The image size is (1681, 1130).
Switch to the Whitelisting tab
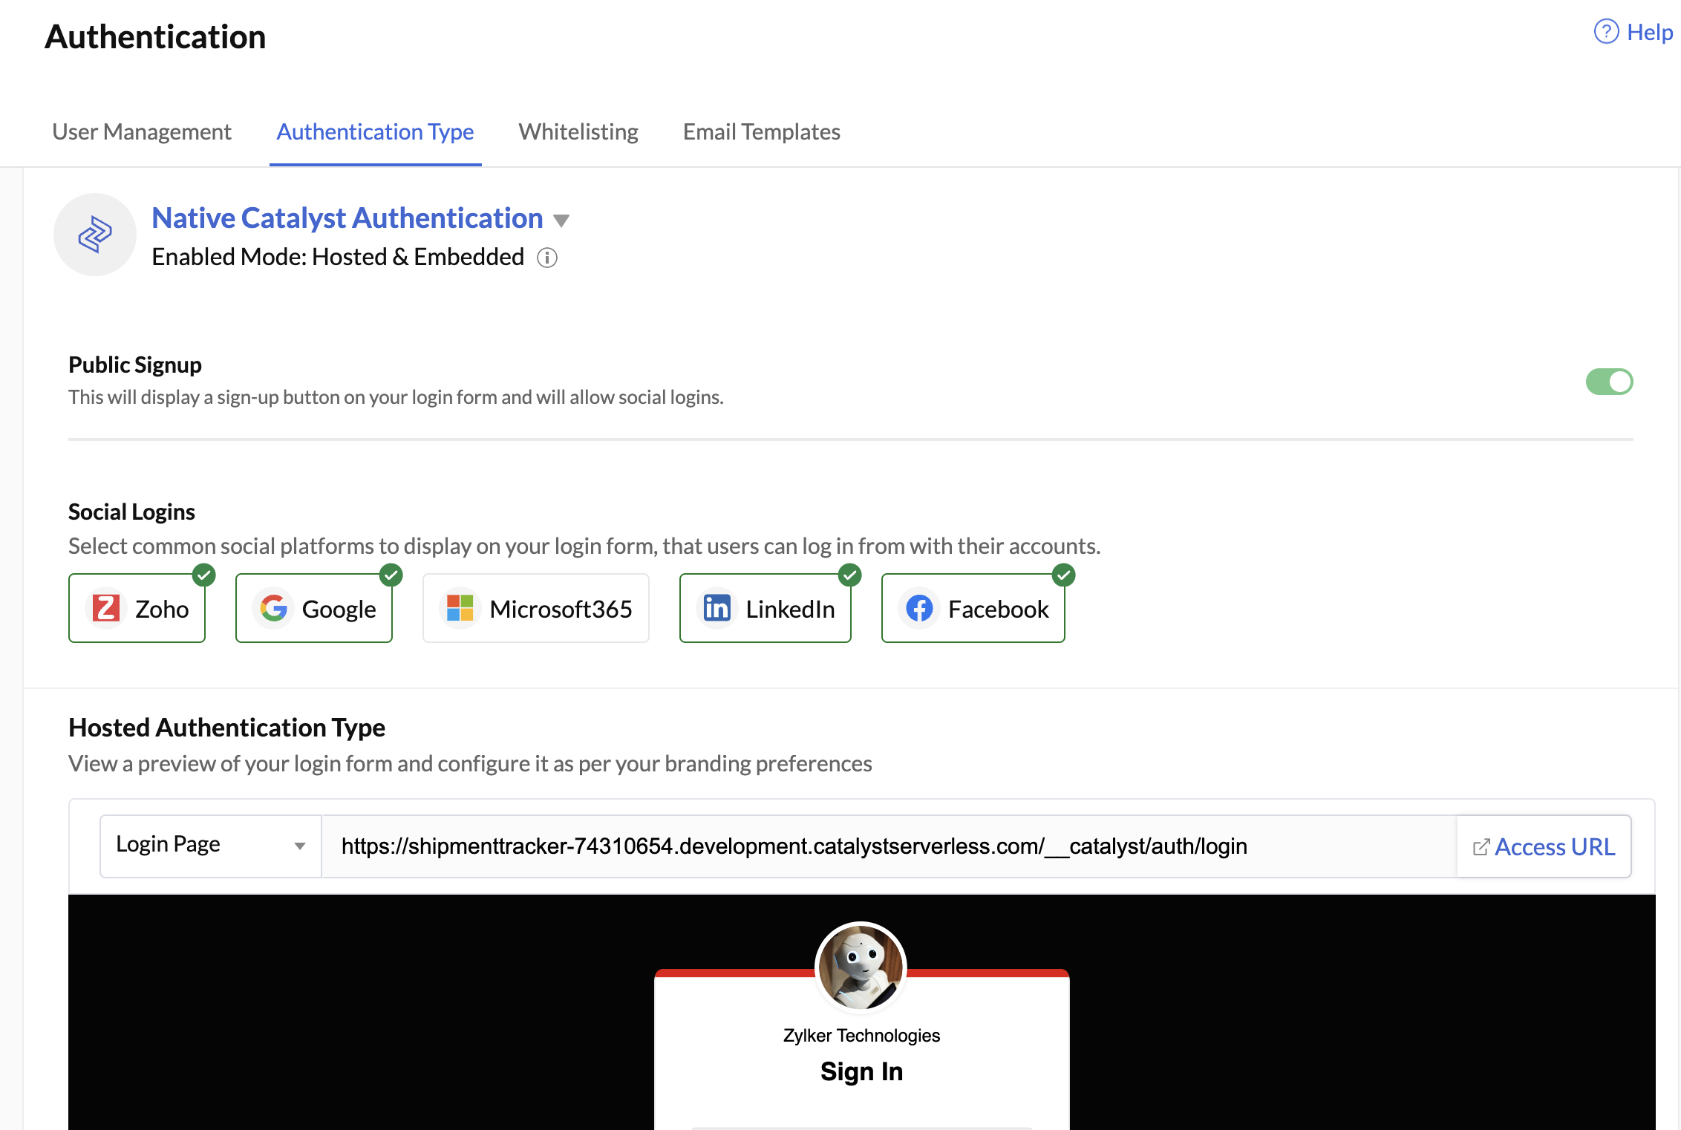[x=578, y=131]
